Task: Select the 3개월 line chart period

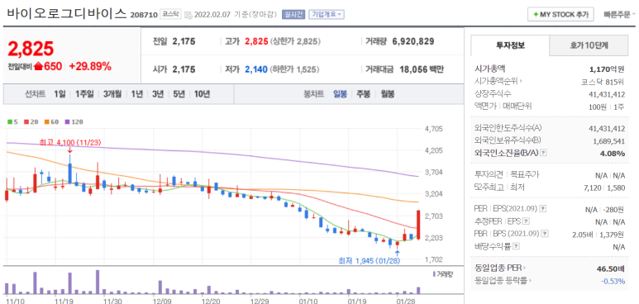Action: tap(112, 94)
